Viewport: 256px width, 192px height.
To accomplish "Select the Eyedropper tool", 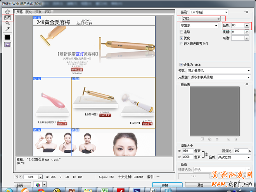I will [7, 29].
